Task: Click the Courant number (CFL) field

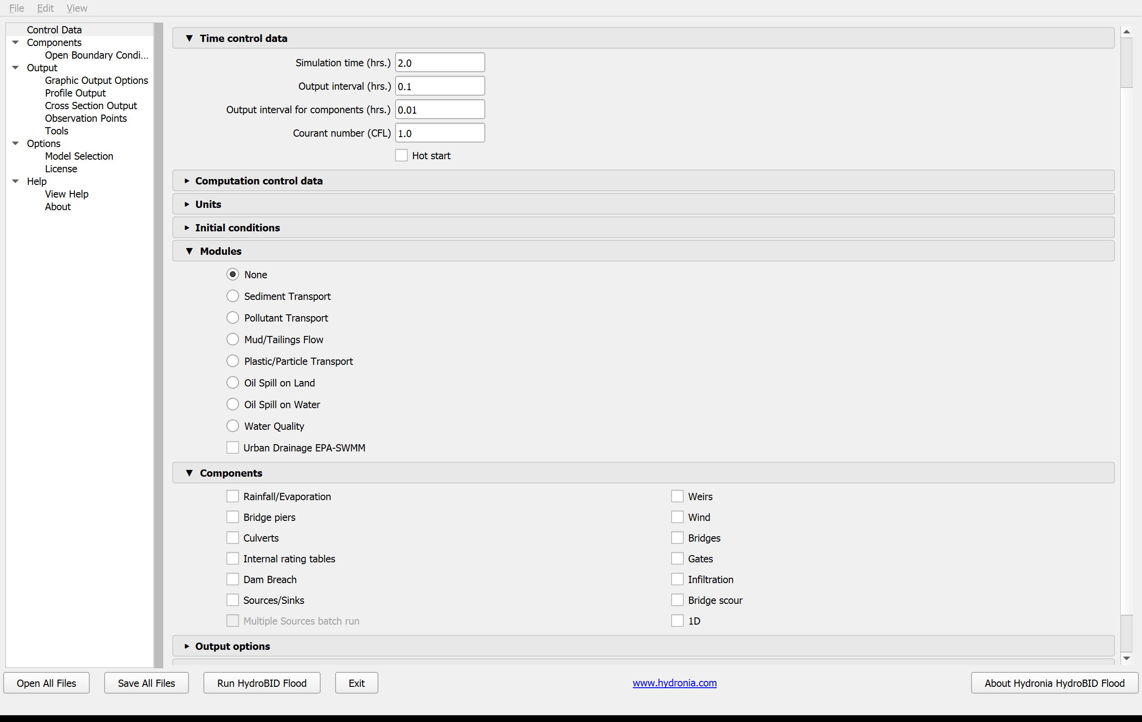Action: (x=440, y=133)
